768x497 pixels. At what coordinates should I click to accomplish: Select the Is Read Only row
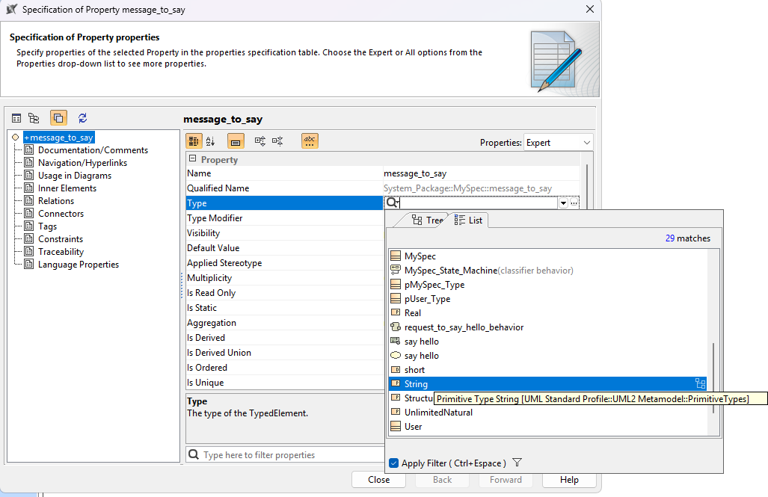click(x=285, y=293)
